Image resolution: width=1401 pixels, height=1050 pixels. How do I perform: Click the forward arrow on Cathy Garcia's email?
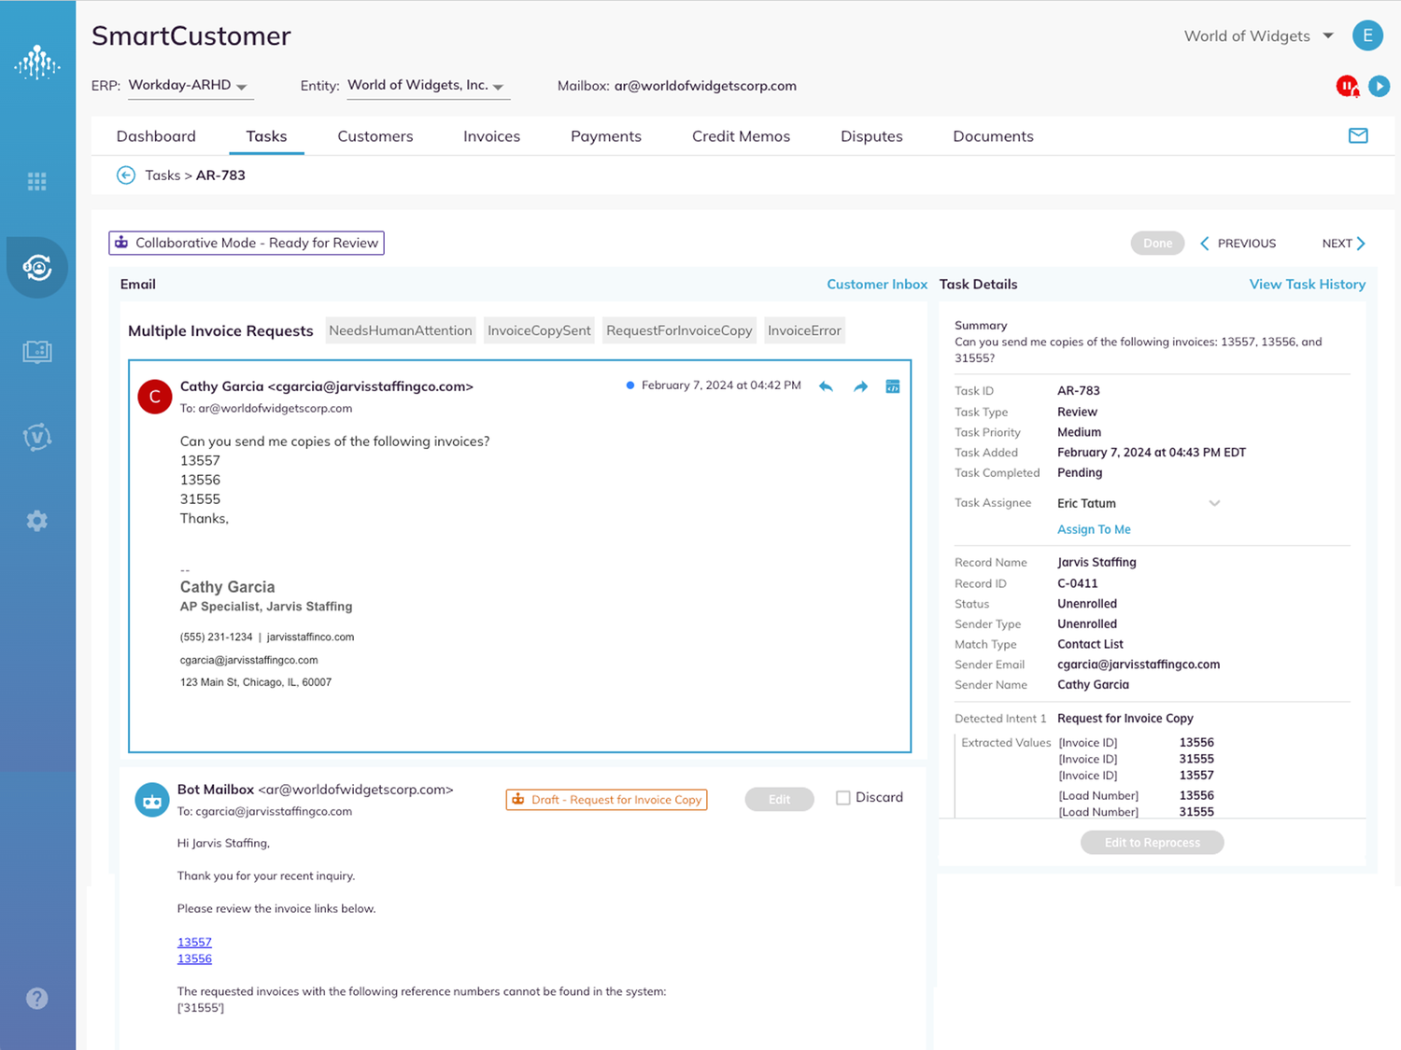[860, 385]
